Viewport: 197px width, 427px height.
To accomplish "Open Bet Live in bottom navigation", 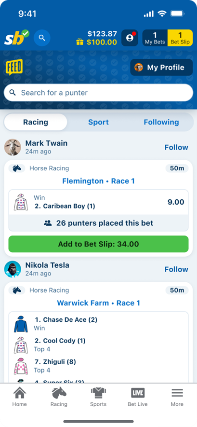I will pos(137,397).
